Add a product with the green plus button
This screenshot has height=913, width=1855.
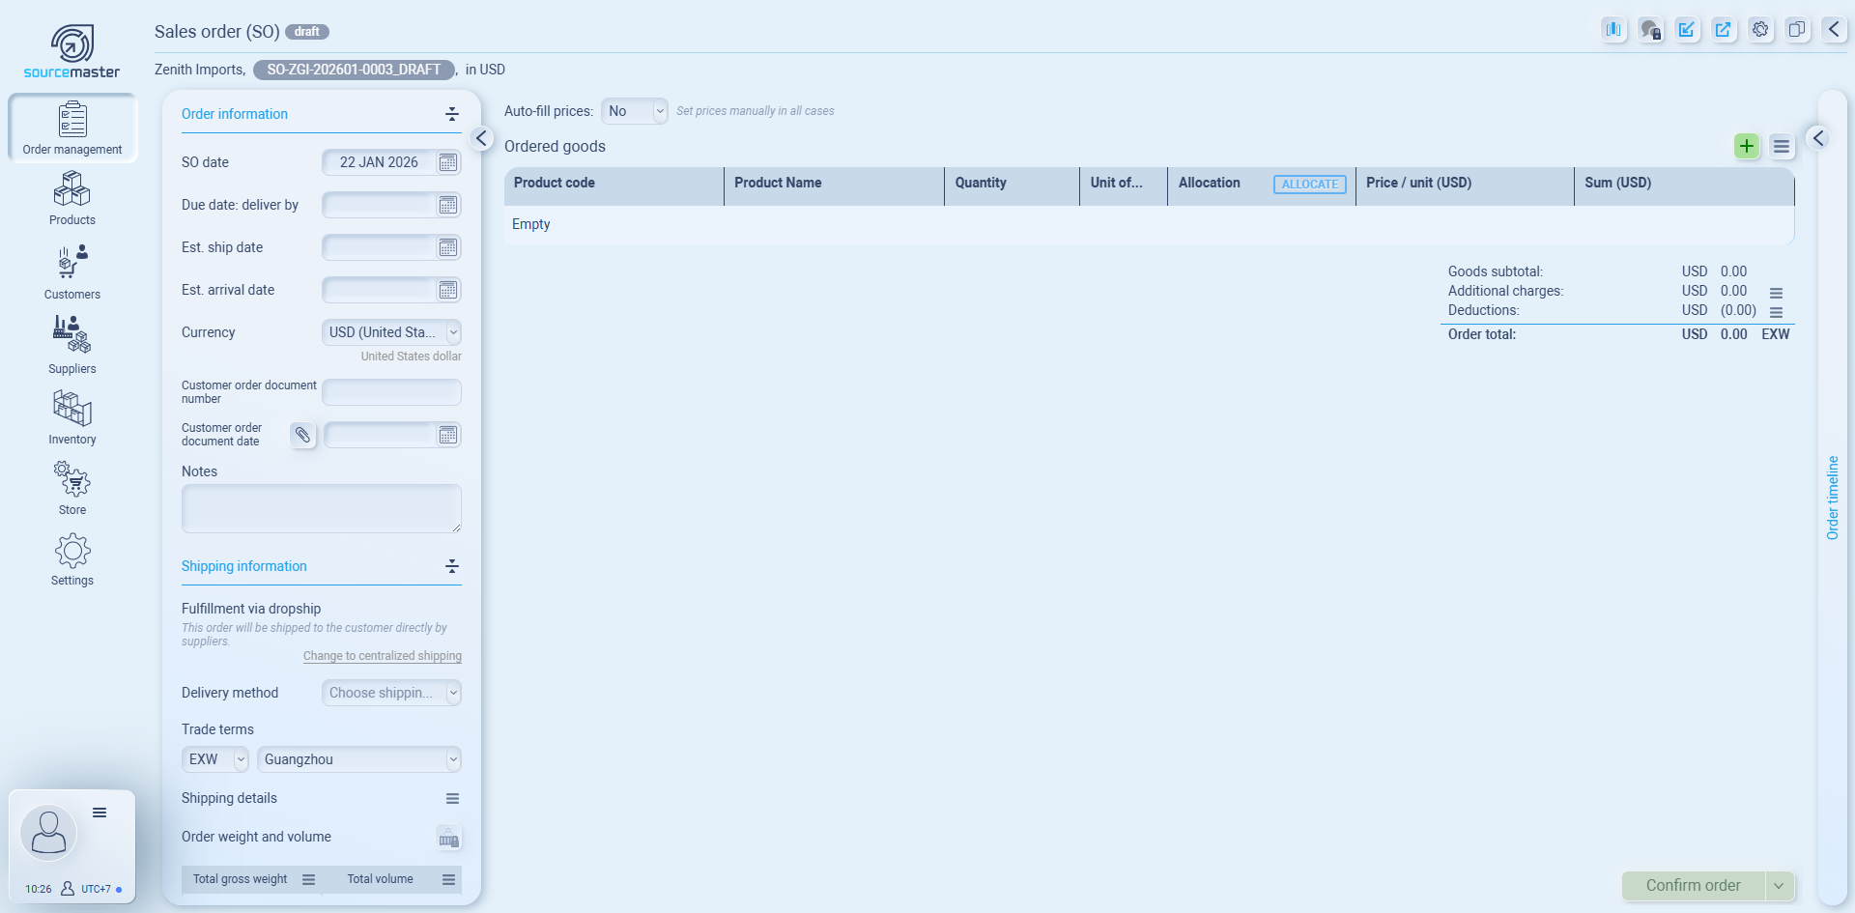point(1747,146)
